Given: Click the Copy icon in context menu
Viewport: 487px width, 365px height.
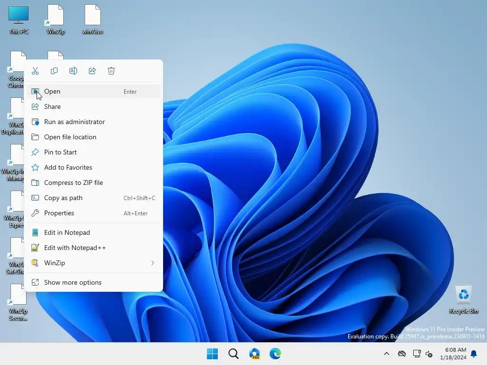Looking at the screenshot, I should pyautogui.click(x=54, y=71).
